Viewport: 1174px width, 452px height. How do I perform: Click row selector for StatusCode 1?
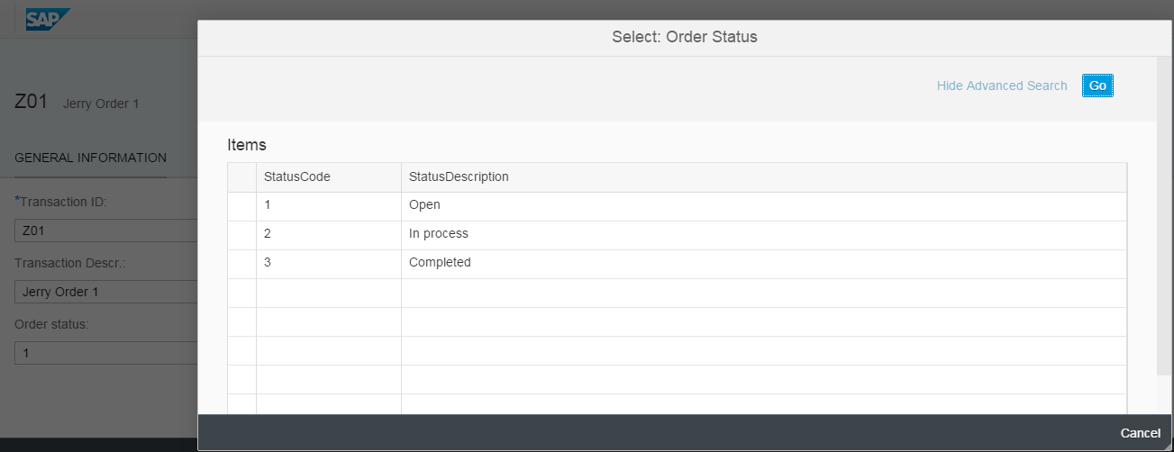click(x=242, y=205)
